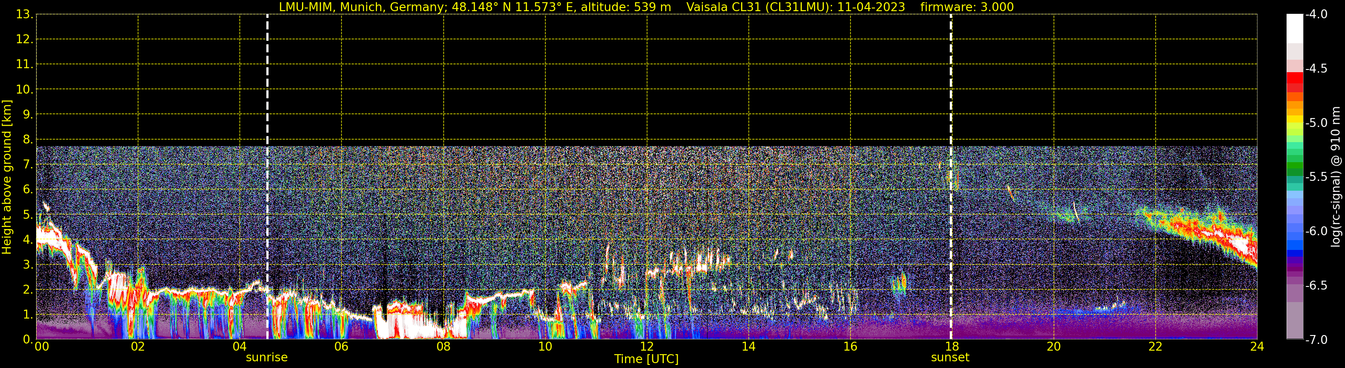1345x368 pixels.
Task: Click the time axis tick '02'
Action: click(138, 347)
